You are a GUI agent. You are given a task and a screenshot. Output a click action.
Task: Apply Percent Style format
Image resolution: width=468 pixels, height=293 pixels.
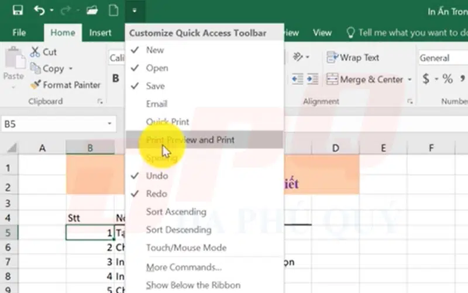tap(448, 79)
